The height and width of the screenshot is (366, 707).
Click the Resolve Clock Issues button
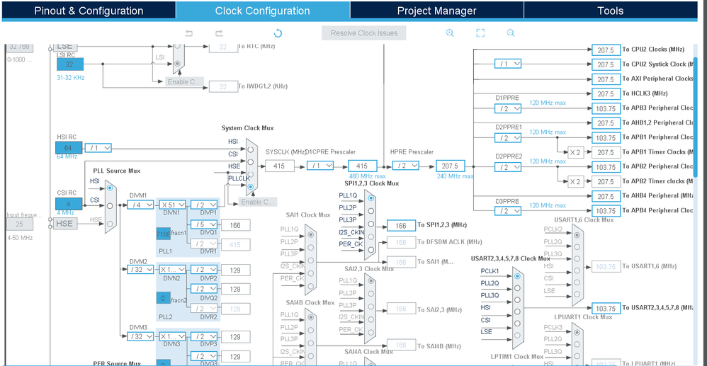(364, 33)
